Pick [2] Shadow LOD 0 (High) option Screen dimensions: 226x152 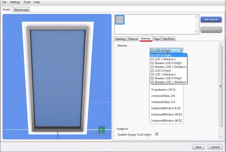(166, 78)
